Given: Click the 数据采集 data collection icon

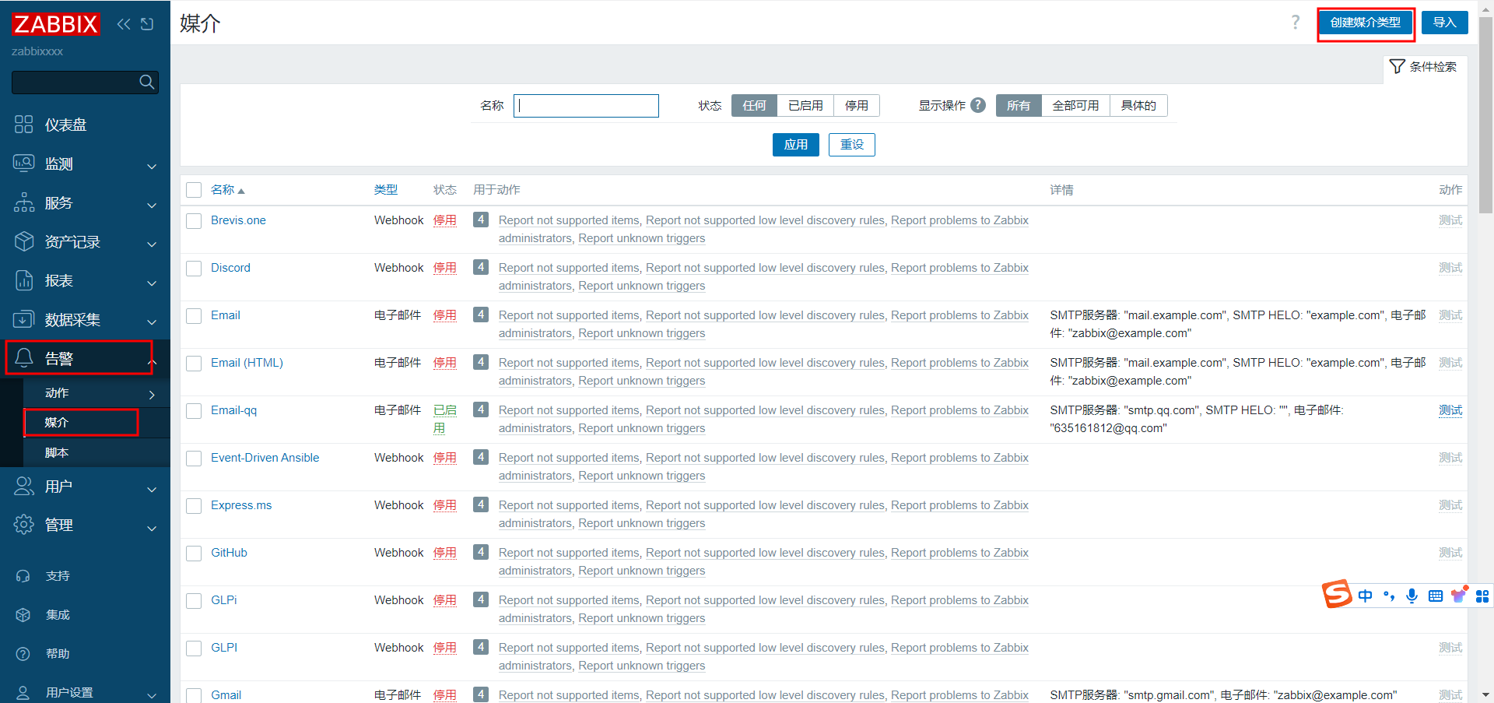Looking at the screenshot, I should (x=24, y=319).
